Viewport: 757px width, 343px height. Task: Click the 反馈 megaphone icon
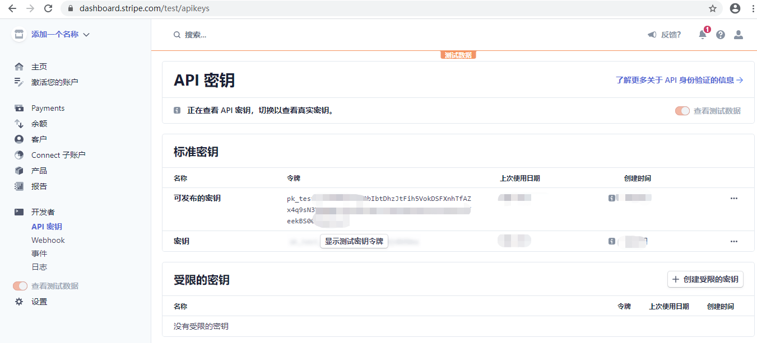[x=652, y=35]
